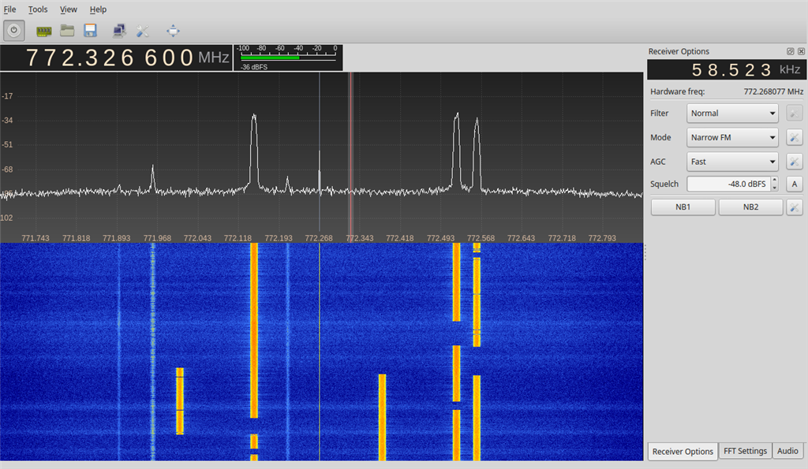This screenshot has width=808, height=469.
Task: Open the remote control computer icon
Action: 119,31
